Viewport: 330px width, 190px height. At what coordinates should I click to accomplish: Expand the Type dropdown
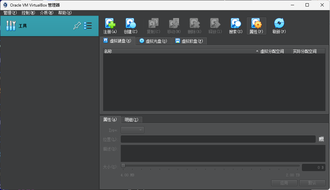pyautogui.click(x=133, y=130)
